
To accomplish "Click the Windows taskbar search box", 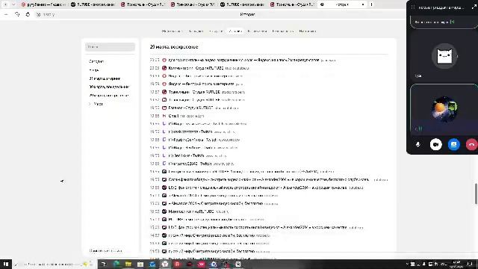I will pyautogui.click(x=55, y=264).
